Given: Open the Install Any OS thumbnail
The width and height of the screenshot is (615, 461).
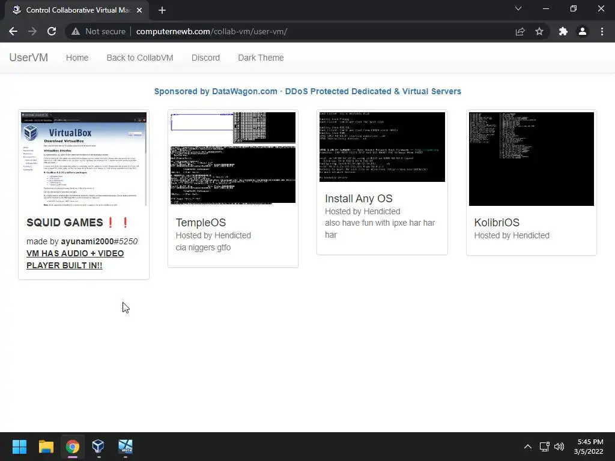Looking at the screenshot, I should coord(382,147).
